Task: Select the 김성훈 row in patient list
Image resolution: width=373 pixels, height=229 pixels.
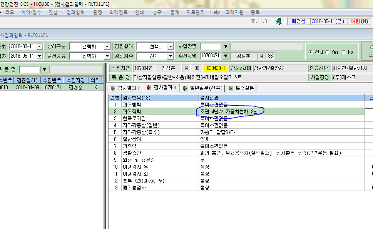Action: (51, 88)
